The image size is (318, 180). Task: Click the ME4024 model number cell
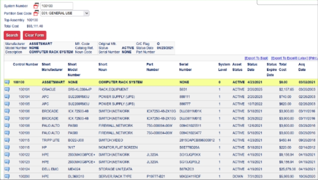pos(74,169)
